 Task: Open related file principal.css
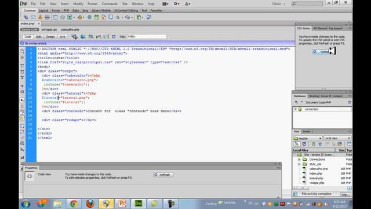49,30
